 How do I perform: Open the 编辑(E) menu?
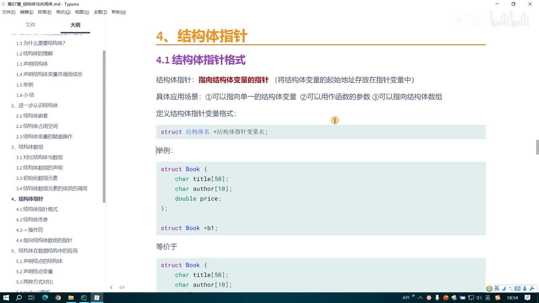tap(27, 12)
